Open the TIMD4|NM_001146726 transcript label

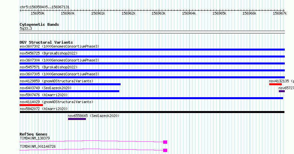tap(38, 146)
